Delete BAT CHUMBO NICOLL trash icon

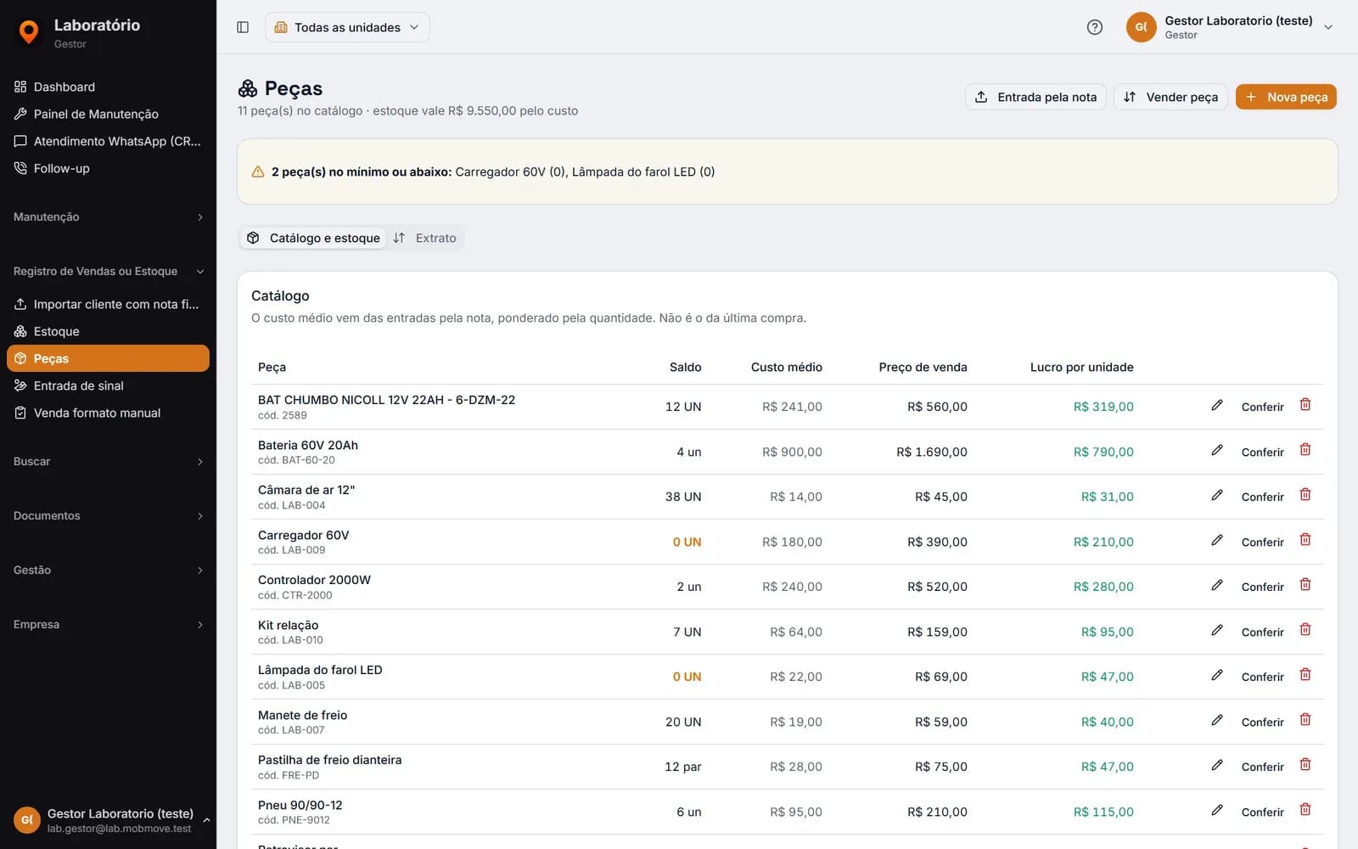[1305, 405]
